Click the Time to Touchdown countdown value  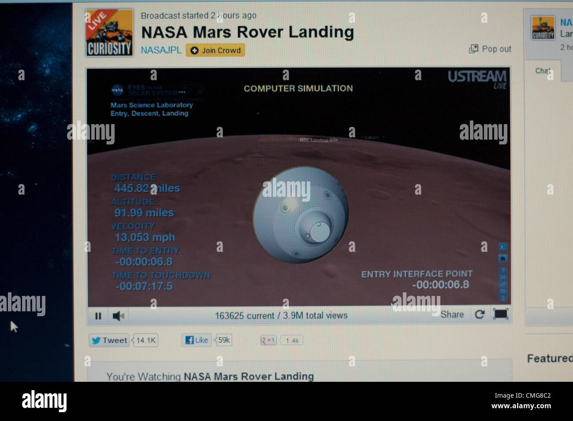coord(144,286)
